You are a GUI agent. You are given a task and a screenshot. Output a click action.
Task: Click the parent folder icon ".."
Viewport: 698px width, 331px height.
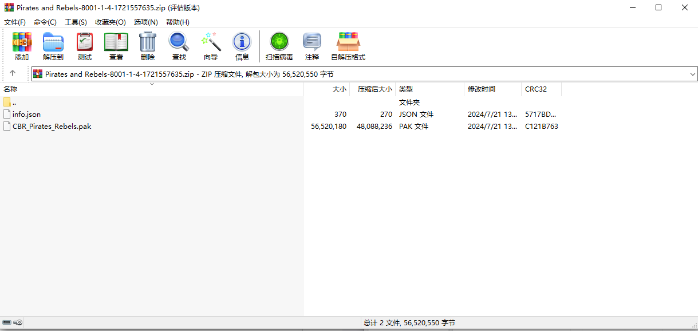click(x=7, y=102)
